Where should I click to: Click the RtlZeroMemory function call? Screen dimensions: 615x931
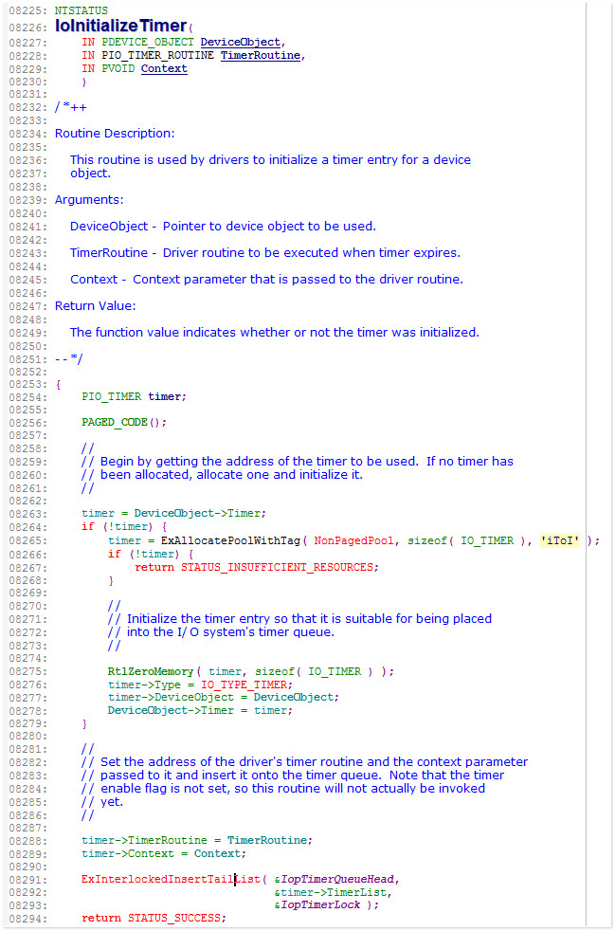151,671
